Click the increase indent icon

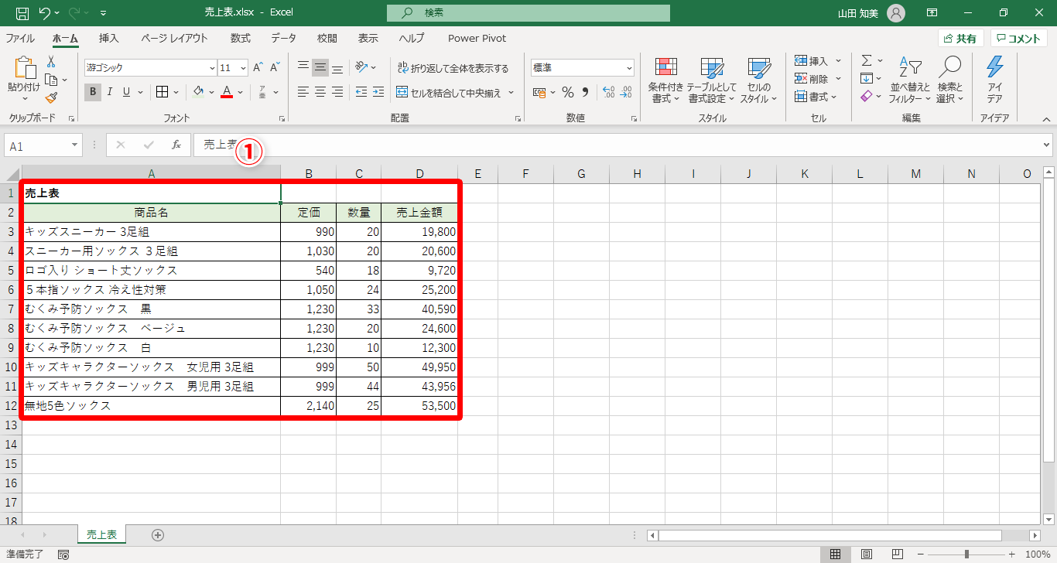coord(378,92)
